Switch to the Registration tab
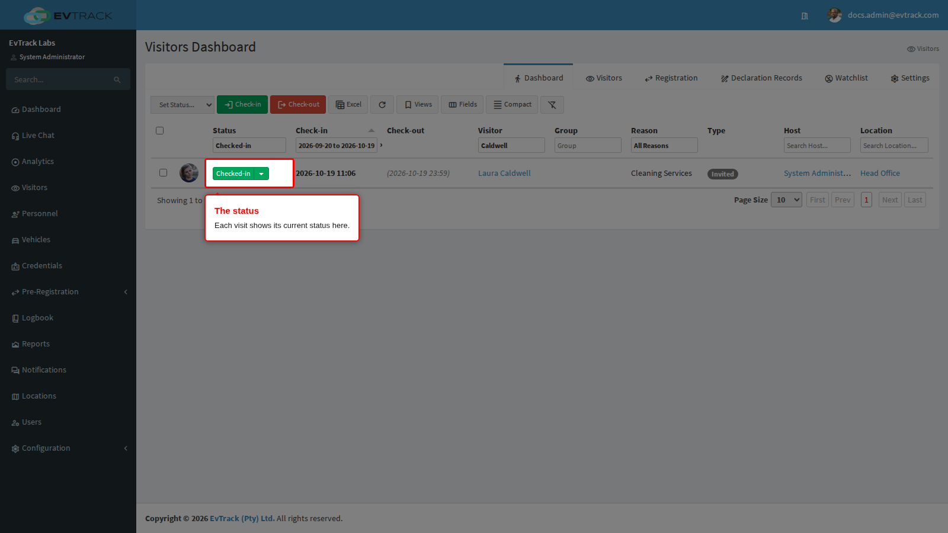Screen dimensions: 948x533 tap(671, 78)
